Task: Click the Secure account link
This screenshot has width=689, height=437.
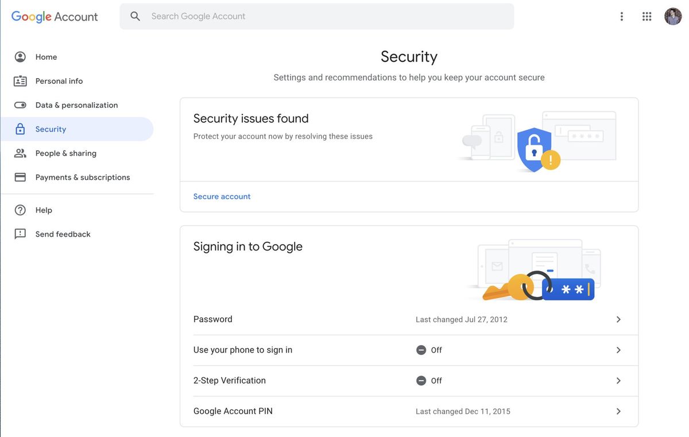Action: pyautogui.click(x=222, y=196)
